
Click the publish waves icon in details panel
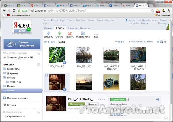point(157,100)
